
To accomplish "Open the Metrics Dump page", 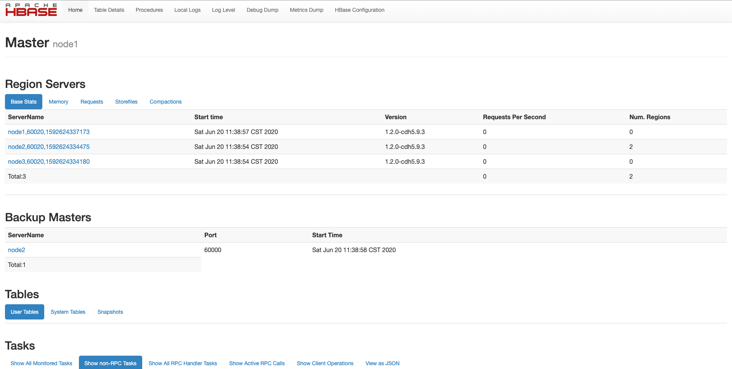I will tap(307, 10).
